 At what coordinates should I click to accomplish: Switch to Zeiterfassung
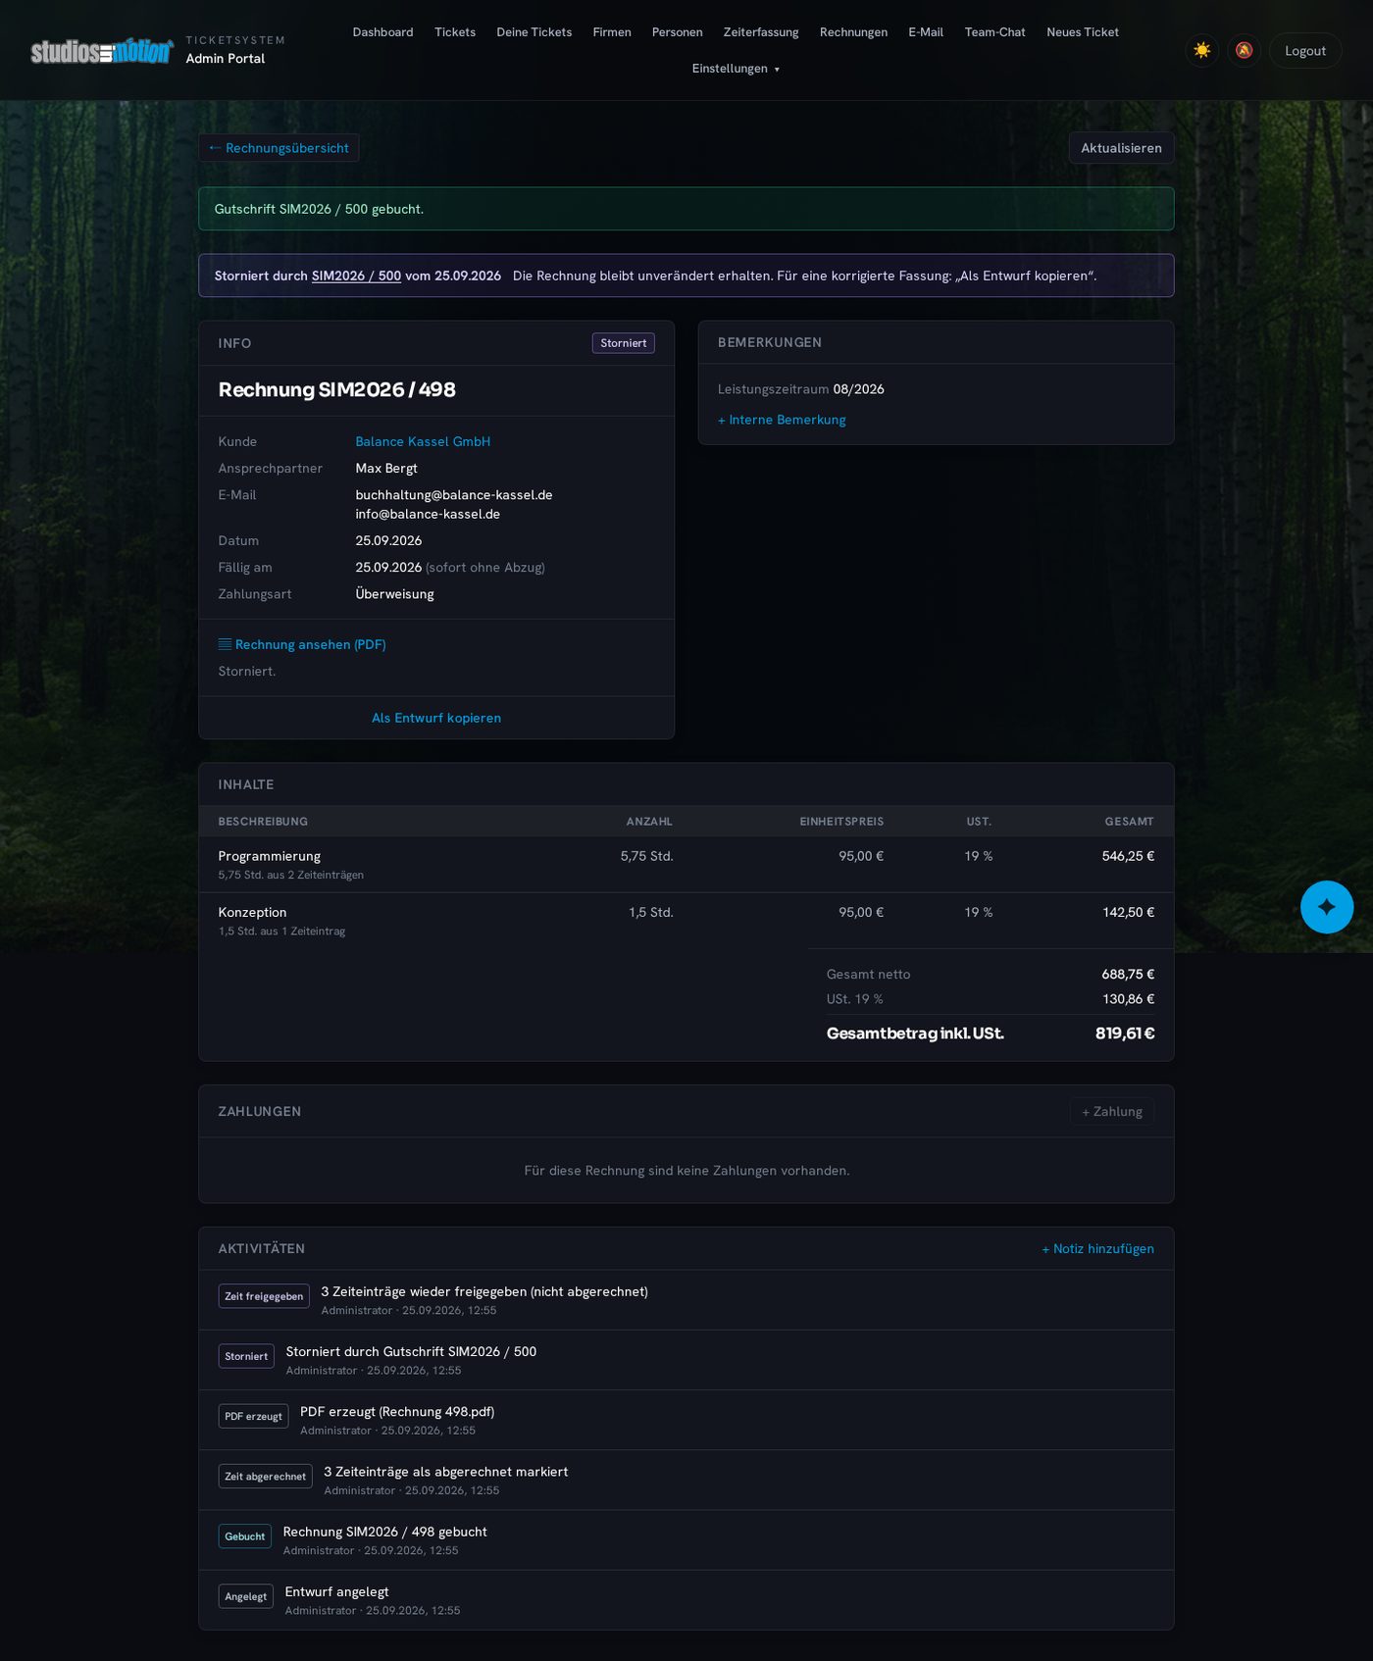[761, 32]
